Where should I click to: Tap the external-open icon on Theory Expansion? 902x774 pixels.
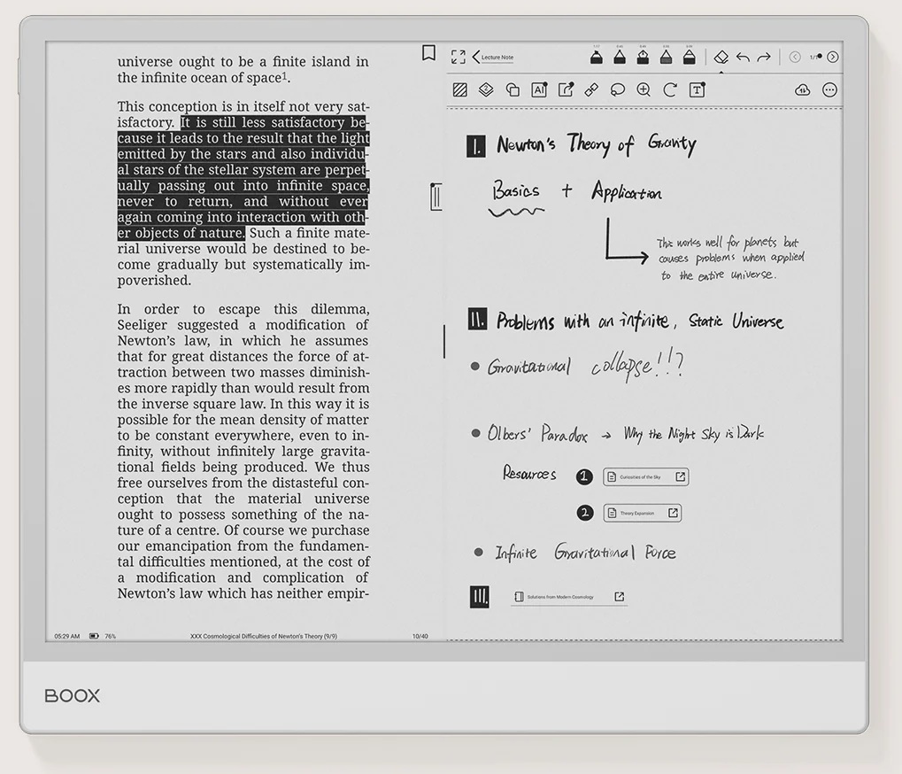pos(673,513)
